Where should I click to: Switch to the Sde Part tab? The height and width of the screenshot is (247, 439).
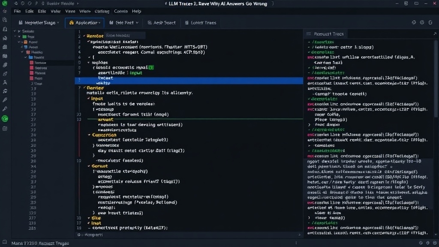pyautogui.click(x=124, y=23)
